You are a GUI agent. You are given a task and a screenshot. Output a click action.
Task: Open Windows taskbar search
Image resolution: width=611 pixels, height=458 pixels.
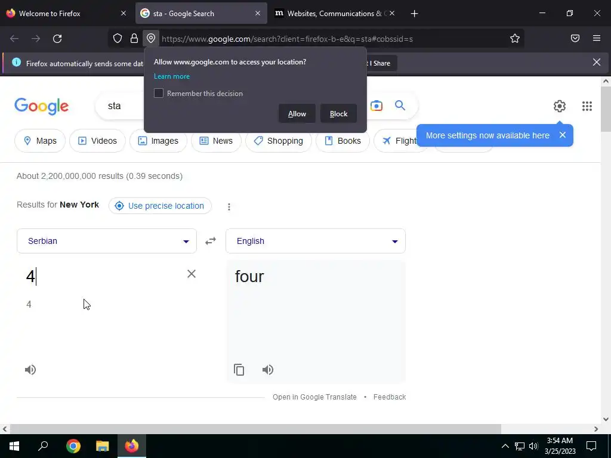[x=43, y=445]
